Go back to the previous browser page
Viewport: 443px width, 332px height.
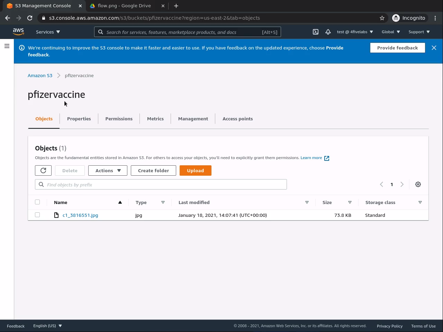[x=8, y=18]
